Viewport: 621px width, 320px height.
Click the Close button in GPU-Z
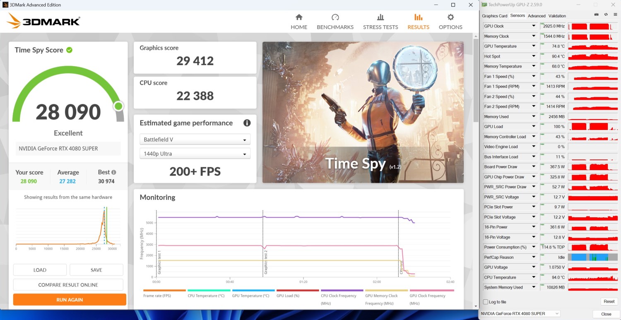(606, 314)
